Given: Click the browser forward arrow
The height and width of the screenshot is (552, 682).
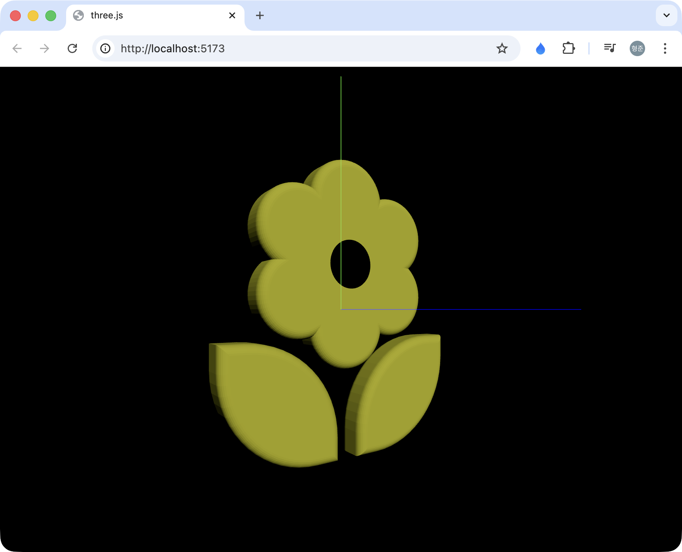Looking at the screenshot, I should pyautogui.click(x=45, y=48).
